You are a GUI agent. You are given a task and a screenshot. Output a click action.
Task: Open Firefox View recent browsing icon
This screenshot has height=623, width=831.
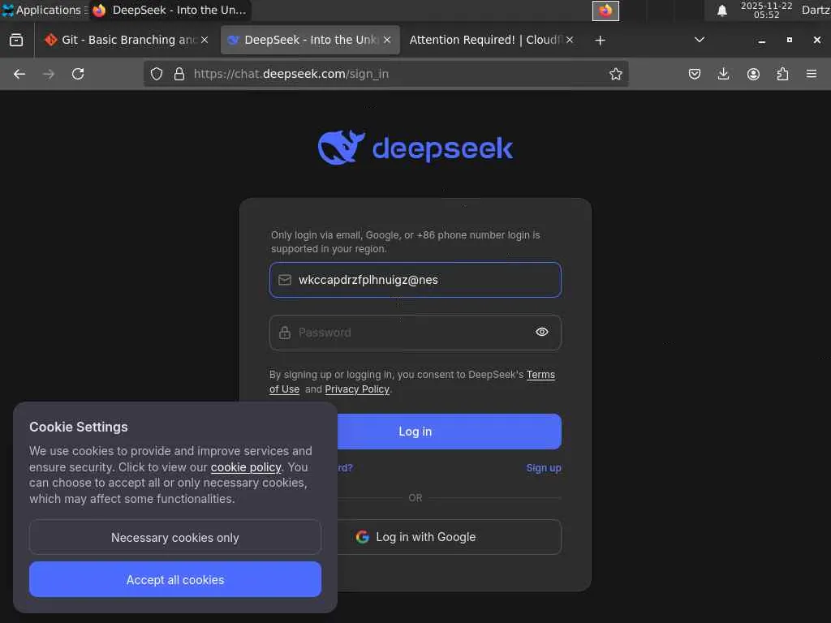[16, 40]
